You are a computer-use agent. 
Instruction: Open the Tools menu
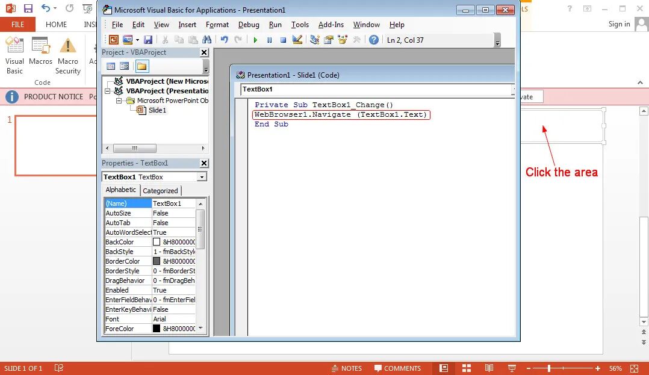point(300,25)
